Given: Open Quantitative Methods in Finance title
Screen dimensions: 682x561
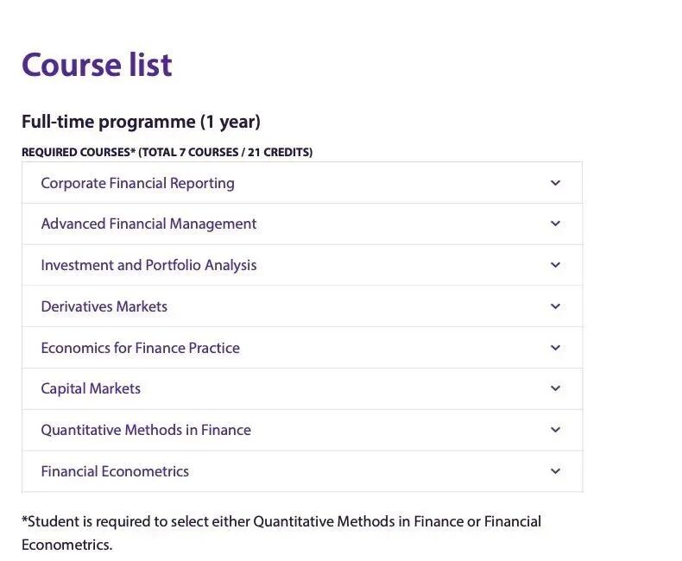Looking at the screenshot, I should [x=146, y=430].
